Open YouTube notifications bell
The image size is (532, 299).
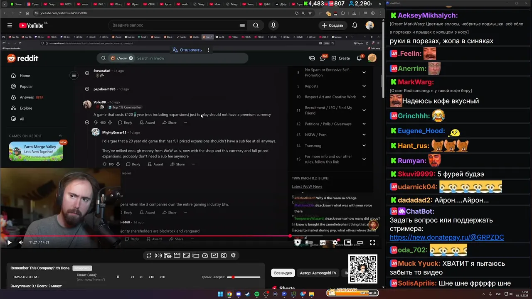355,25
